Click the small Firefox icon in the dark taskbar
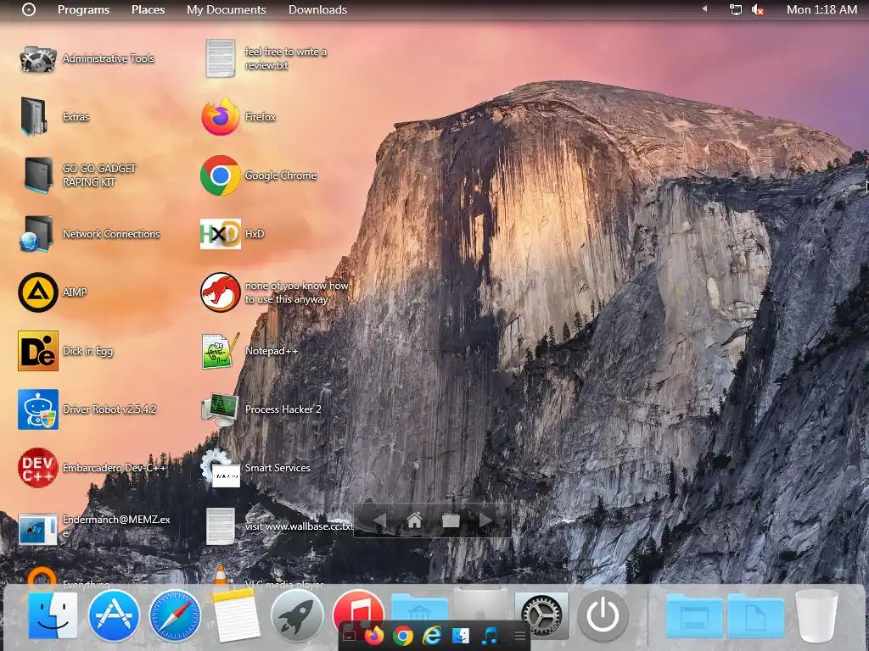The image size is (869, 651). [374, 636]
